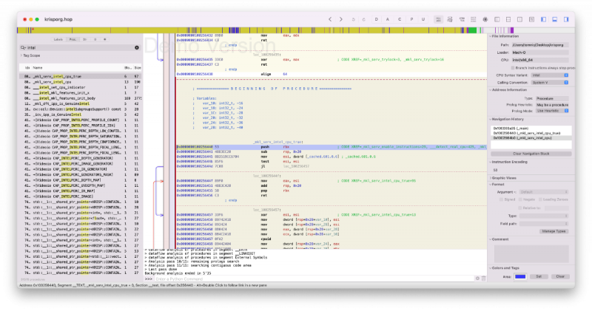Click the Manage Types button
The image size is (592, 311).
click(x=554, y=231)
